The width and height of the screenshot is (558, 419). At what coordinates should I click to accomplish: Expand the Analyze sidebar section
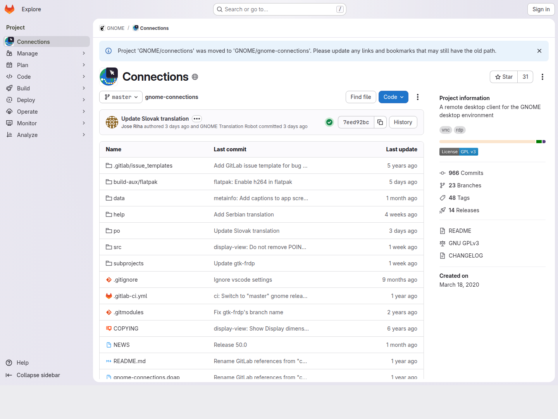[x=46, y=135]
